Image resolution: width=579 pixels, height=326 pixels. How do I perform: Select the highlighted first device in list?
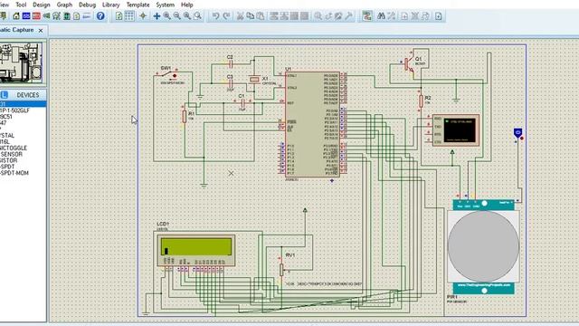tap(23, 104)
